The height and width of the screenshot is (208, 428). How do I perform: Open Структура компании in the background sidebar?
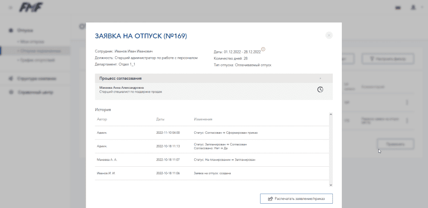click(x=36, y=79)
